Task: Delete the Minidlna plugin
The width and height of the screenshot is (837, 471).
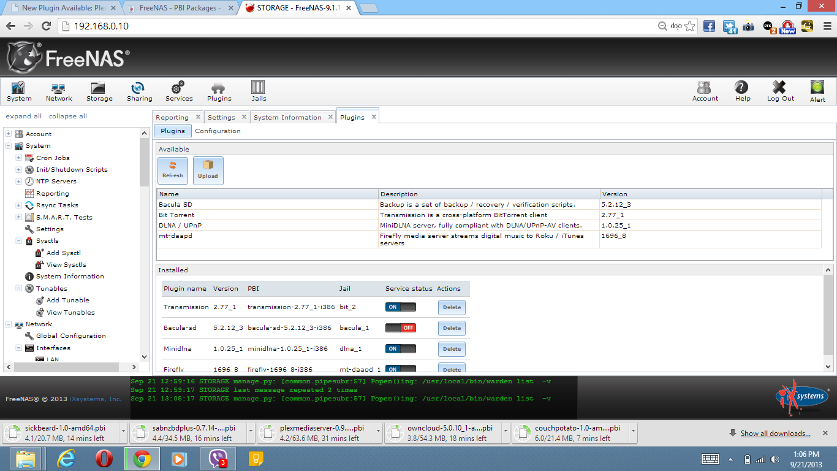Action: (x=452, y=349)
